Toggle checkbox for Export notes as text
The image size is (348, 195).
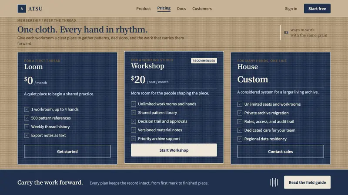tap(27, 135)
